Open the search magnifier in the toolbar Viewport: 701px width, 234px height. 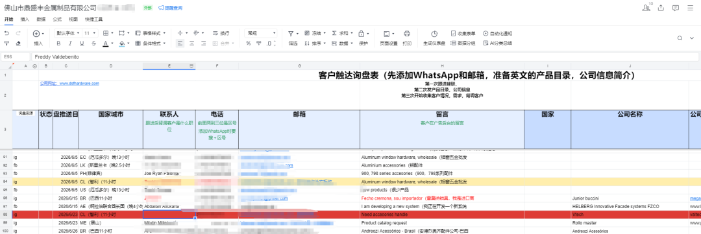(680, 38)
